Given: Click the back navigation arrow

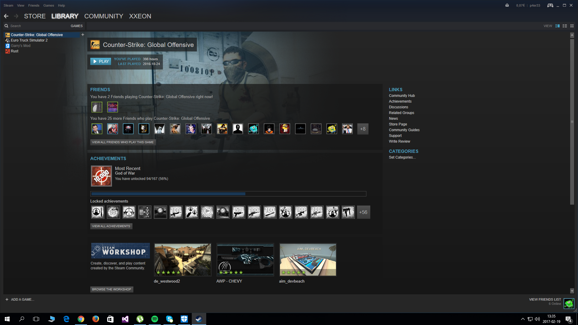Looking at the screenshot, I should tap(6, 16).
